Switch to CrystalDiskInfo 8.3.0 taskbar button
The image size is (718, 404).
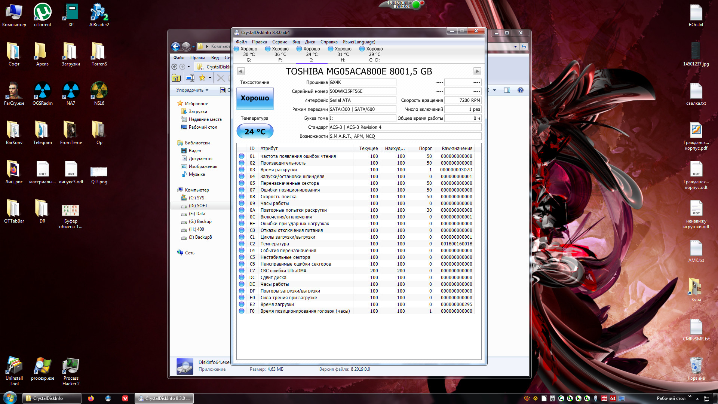164,398
